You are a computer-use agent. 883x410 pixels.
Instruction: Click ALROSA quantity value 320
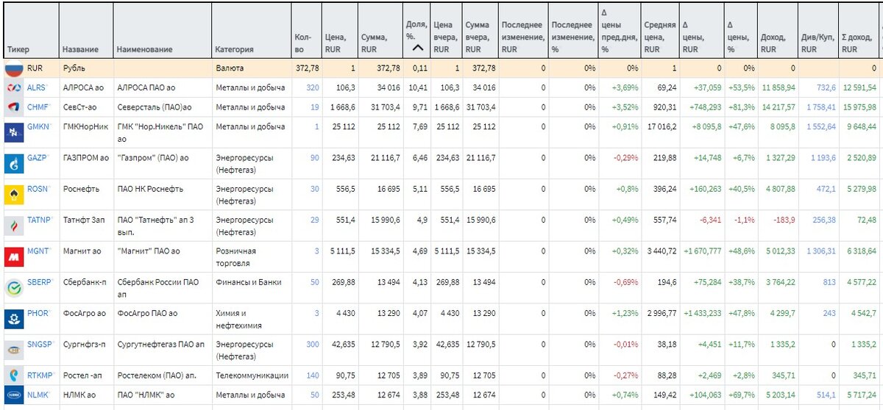313,87
